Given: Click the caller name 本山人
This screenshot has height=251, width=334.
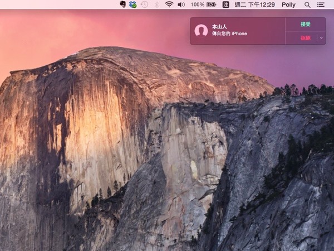Looking at the screenshot, I should pos(219,27).
